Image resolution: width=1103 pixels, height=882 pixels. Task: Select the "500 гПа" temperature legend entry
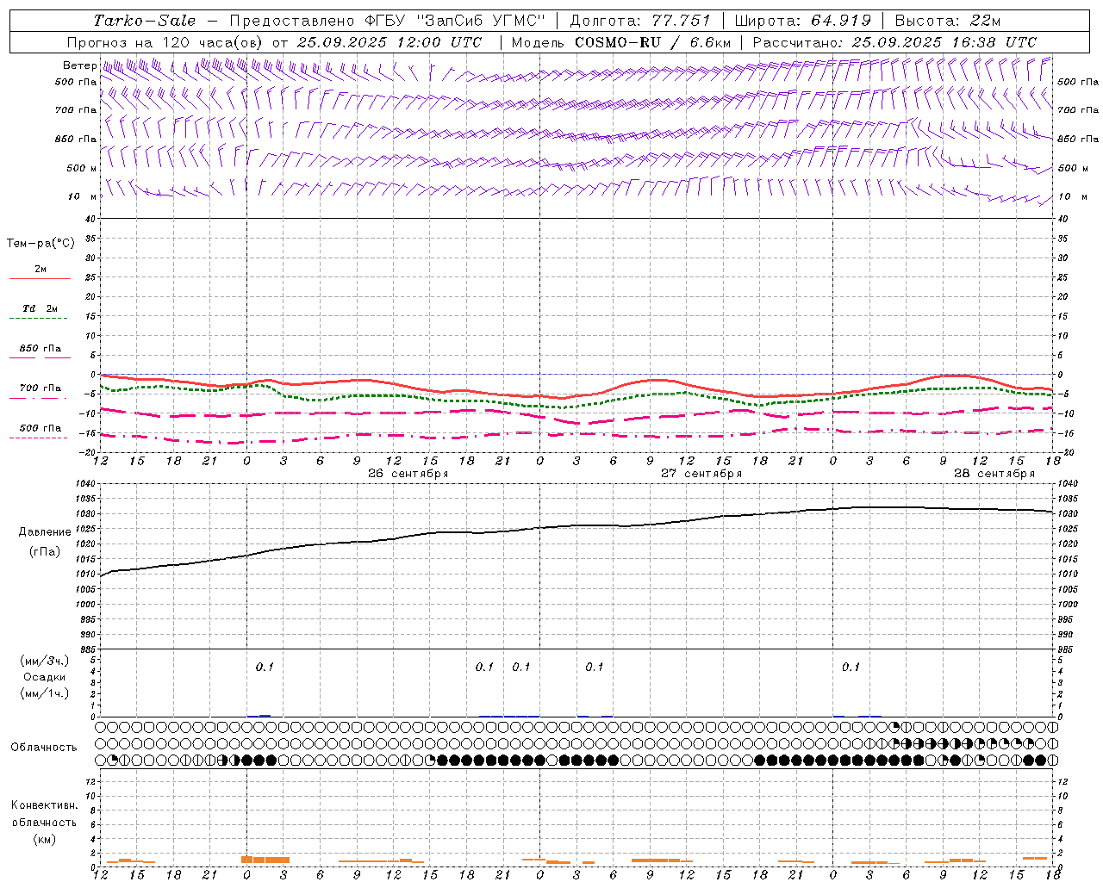point(41,428)
